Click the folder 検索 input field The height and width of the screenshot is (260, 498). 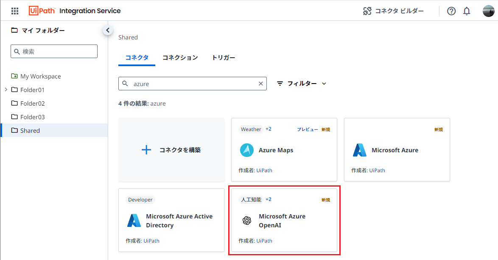pos(54,51)
